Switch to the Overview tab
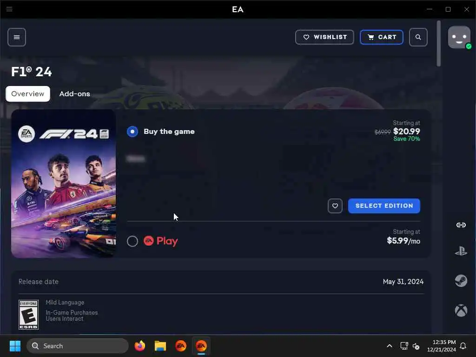 [x=27, y=94]
